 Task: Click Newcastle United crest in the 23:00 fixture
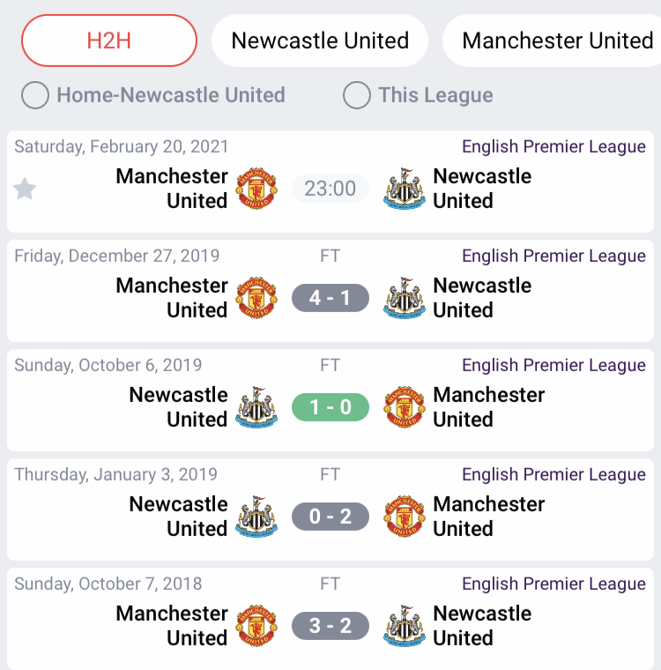click(x=405, y=189)
